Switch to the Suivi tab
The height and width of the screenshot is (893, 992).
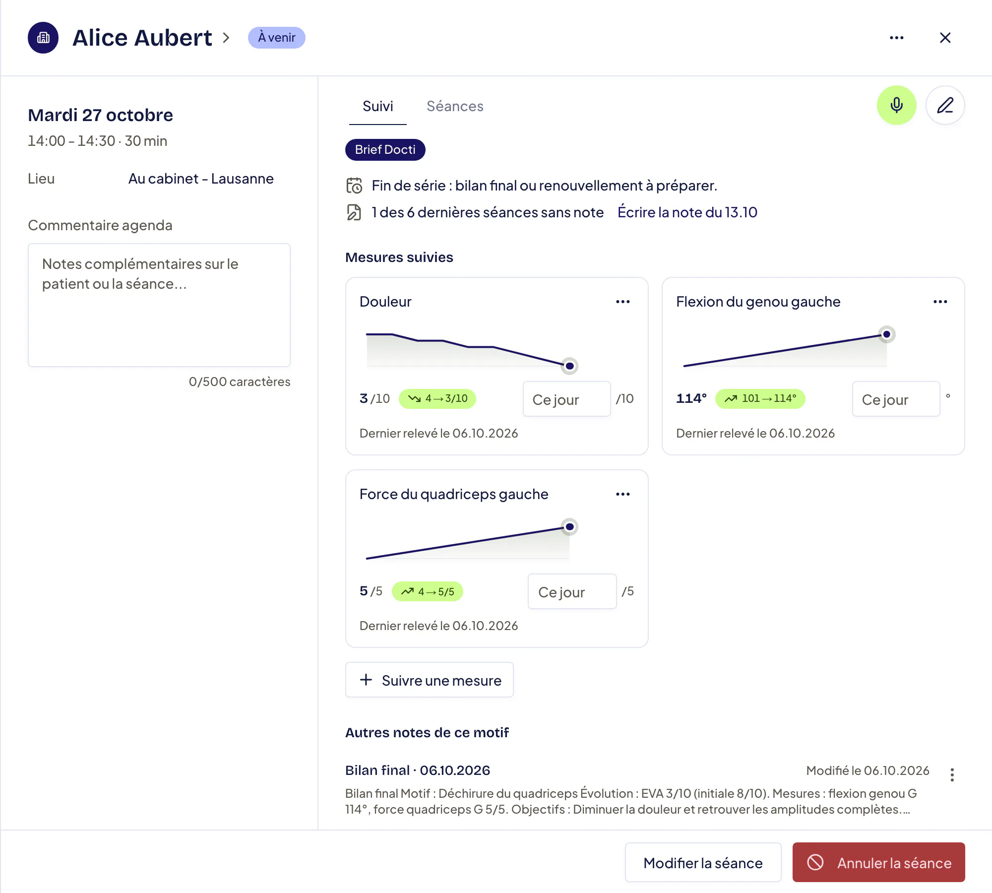[x=377, y=106]
